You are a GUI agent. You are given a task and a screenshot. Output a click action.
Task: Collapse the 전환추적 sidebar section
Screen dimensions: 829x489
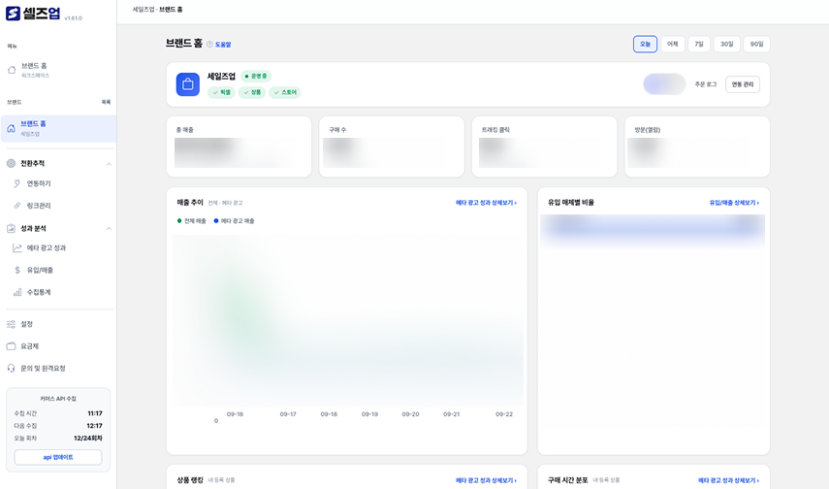coord(109,164)
